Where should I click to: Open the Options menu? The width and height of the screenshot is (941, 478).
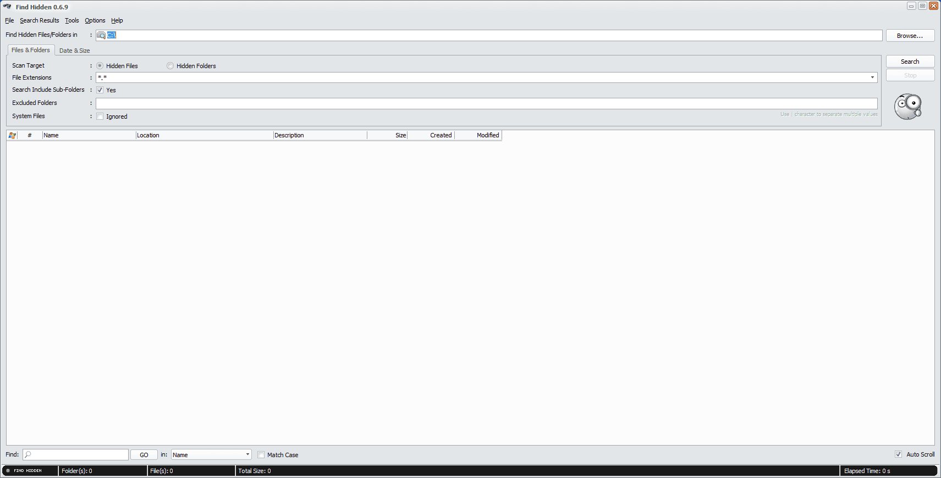click(95, 20)
